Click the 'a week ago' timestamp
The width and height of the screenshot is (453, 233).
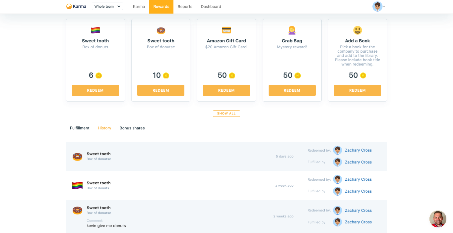pyautogui.click(x=284, y=186)
